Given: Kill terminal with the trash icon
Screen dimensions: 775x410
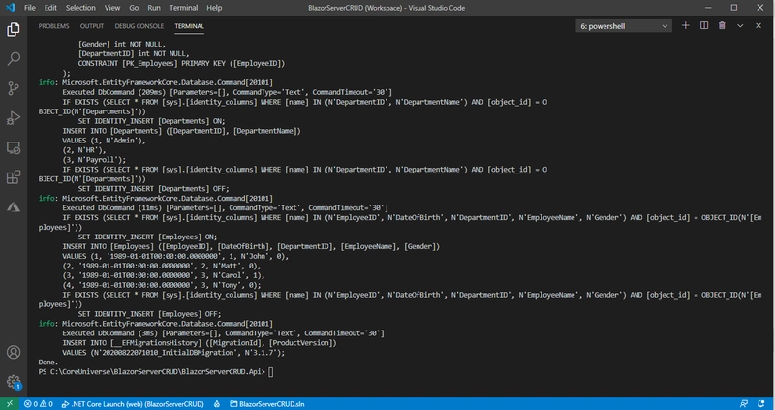Looking at the screenshot, I should pyautogui.click(x=722, y=26).
